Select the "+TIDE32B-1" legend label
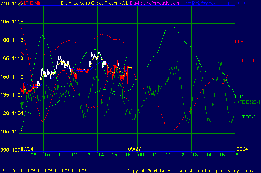Image resolution: width=261 pixels, height=173 pixels. pos(249,102)
